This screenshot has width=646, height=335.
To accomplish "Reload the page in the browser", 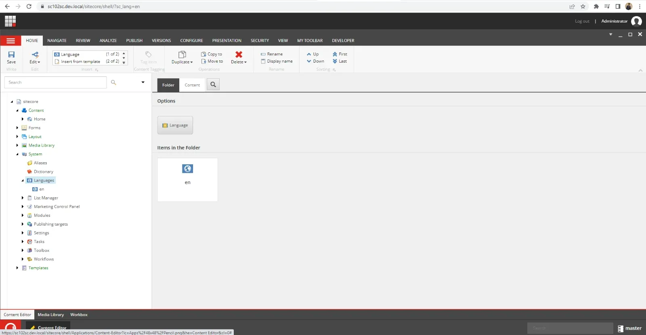I will coord(29,6).
